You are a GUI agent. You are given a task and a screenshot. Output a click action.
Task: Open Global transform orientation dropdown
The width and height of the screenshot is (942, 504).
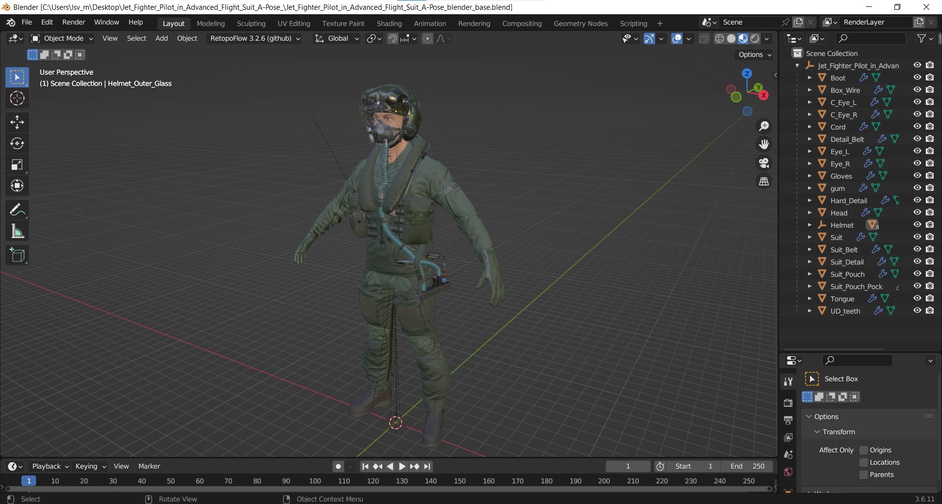pos(337,38)
